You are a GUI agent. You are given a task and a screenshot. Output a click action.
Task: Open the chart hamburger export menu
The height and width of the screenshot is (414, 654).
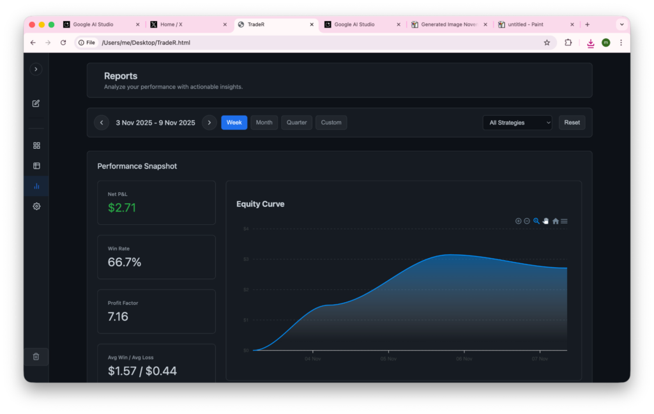[x=564, y=221]
